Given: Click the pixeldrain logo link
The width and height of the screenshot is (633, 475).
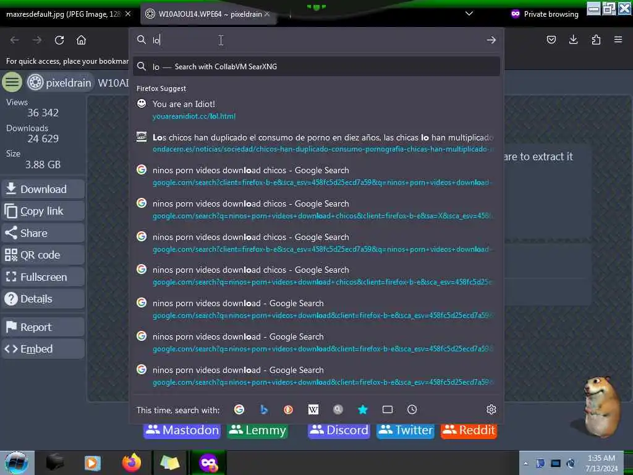Looking at the screenshot, I should pyautogui.click(x=59, y=82).
